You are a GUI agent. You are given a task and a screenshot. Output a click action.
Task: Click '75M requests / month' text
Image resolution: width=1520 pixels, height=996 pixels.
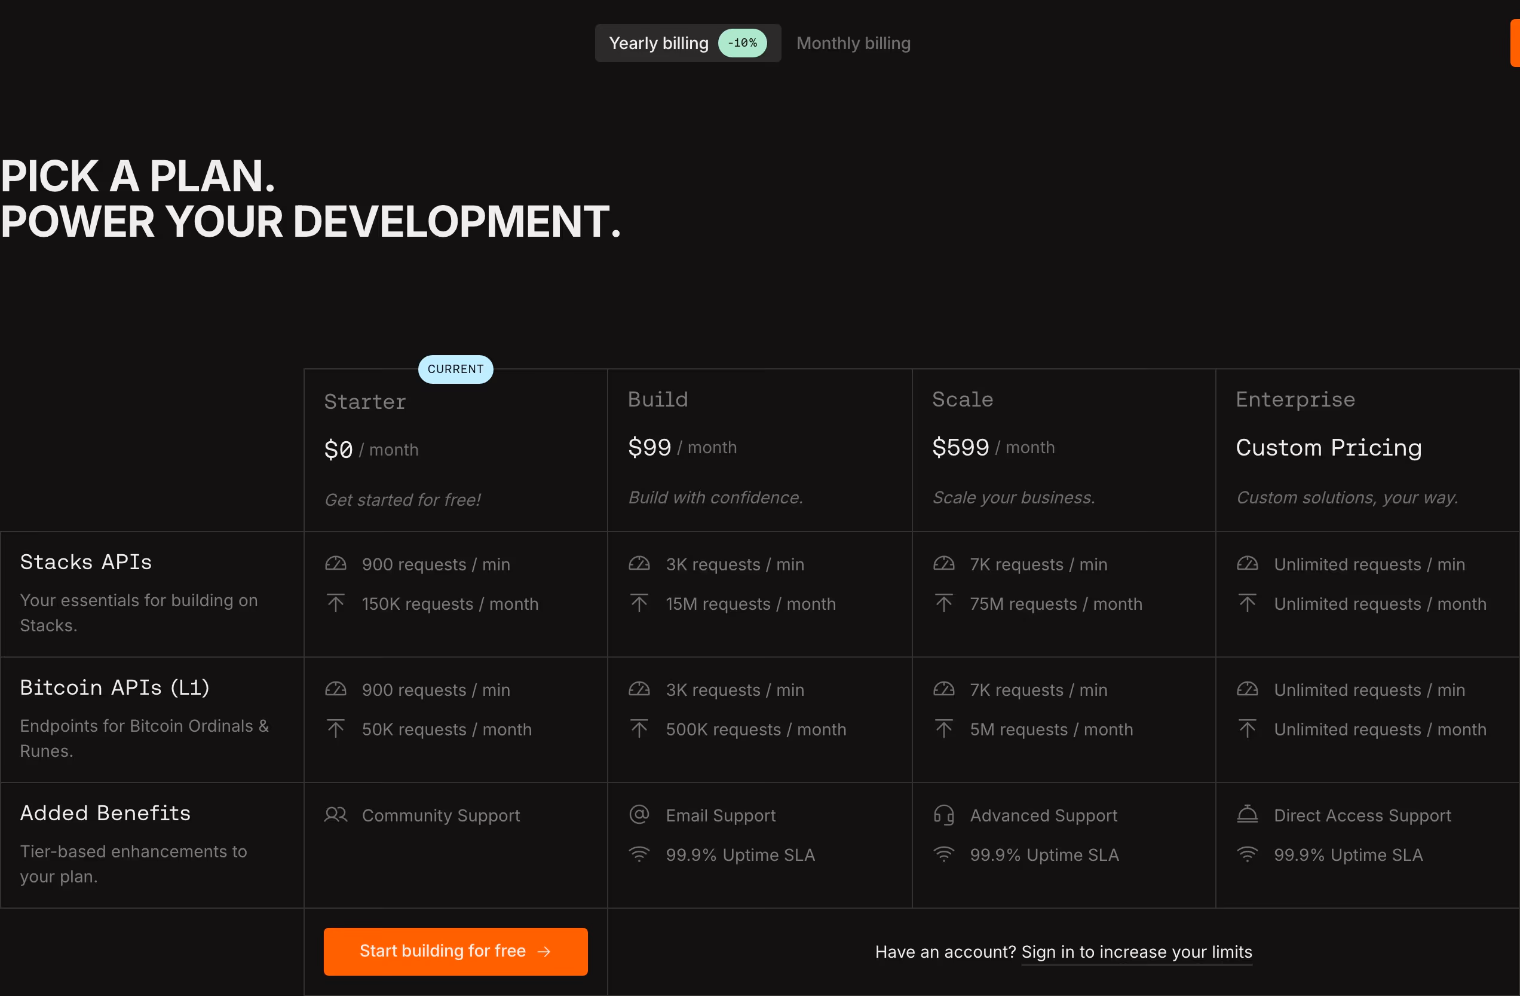click(x=1056, y=604)
